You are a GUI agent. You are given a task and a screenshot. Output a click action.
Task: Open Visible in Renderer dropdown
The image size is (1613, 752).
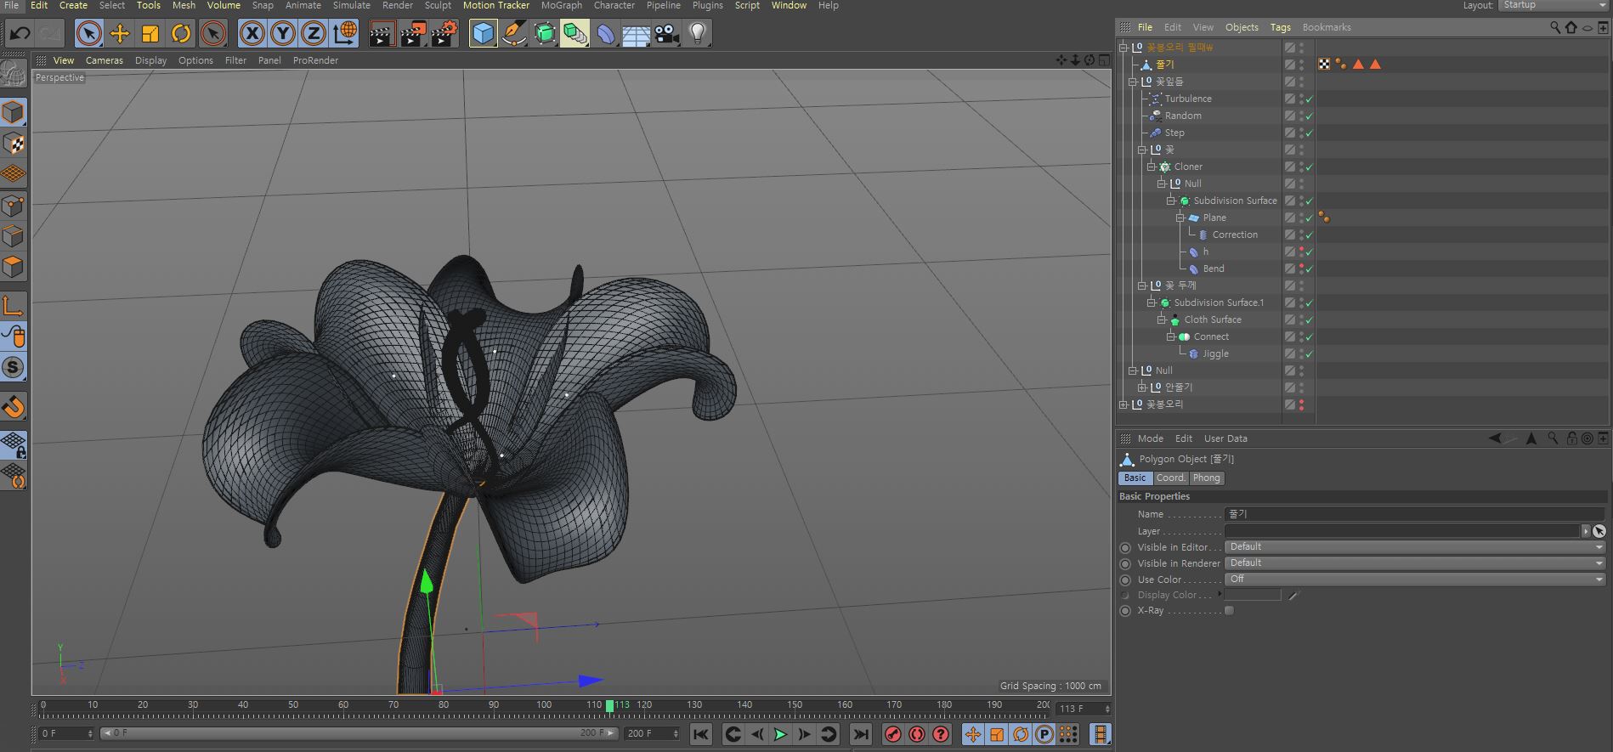1415,563
